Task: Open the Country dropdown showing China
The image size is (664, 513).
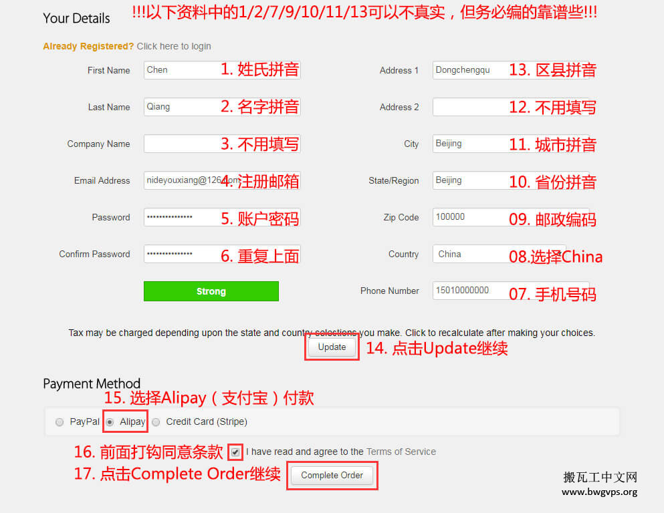Action: tap(499, 254)
